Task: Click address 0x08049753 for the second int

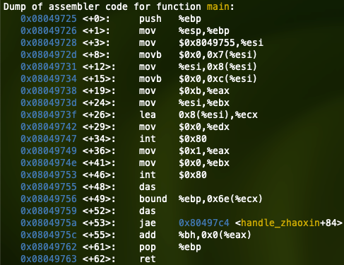Action: pos(49,175)
